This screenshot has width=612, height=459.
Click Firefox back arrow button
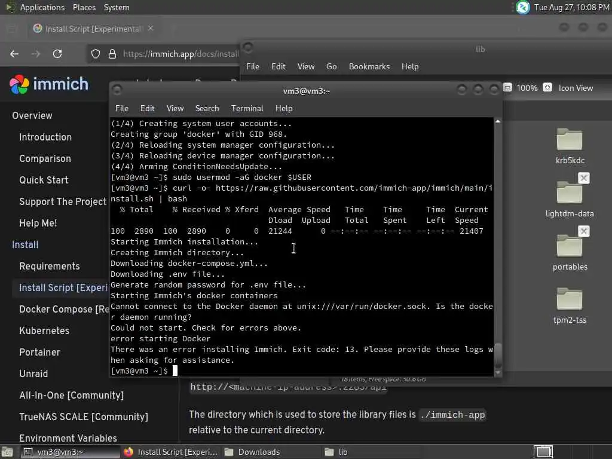click(14, 54)
